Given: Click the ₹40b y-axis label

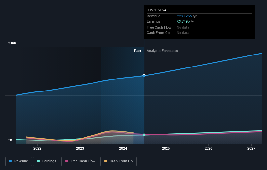Looking at the screenshot, I should tap(12, 43).
